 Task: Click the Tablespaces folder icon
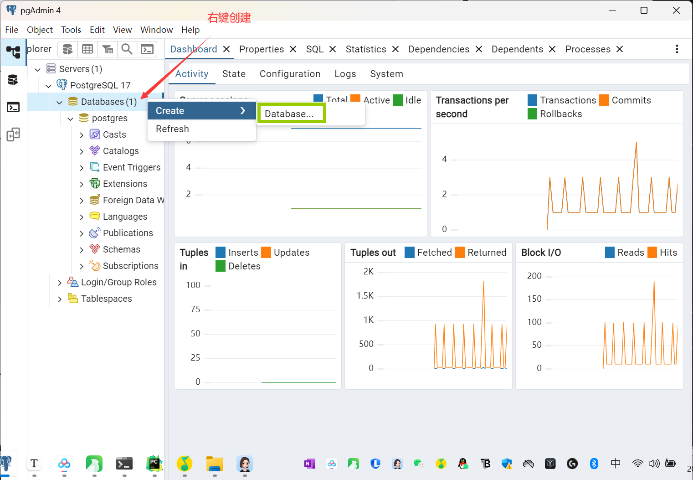pos(73,298)
